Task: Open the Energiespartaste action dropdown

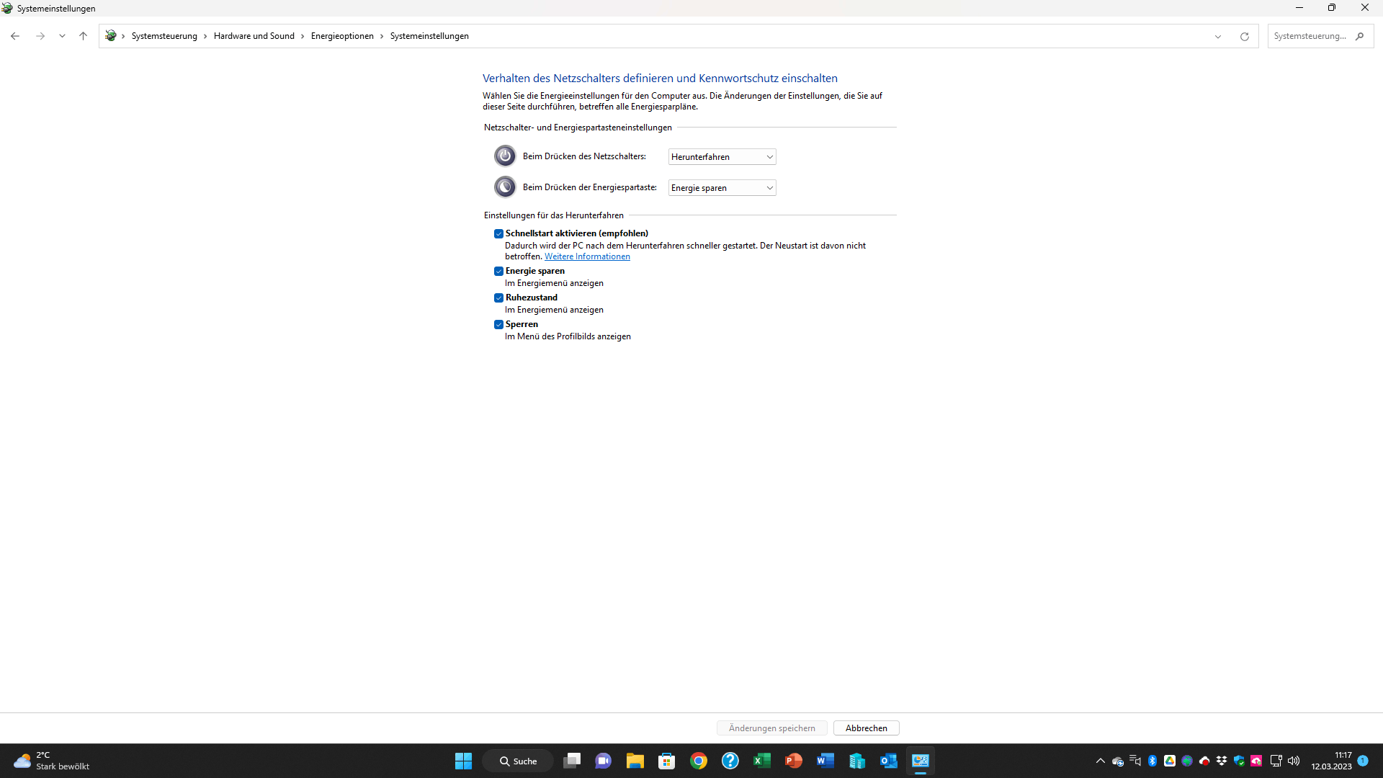Action: [722, 188]
